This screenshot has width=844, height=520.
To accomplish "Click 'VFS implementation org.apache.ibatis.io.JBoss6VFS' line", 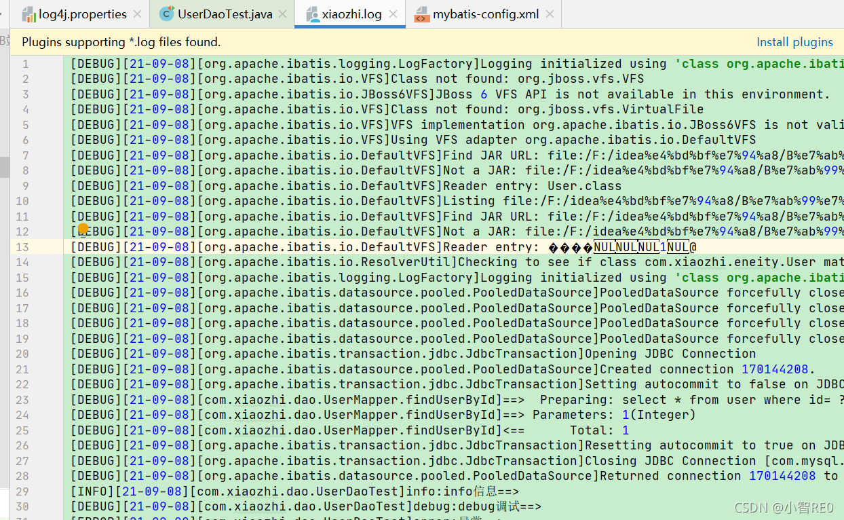I will pyautogui.click(x=457, y=125).
